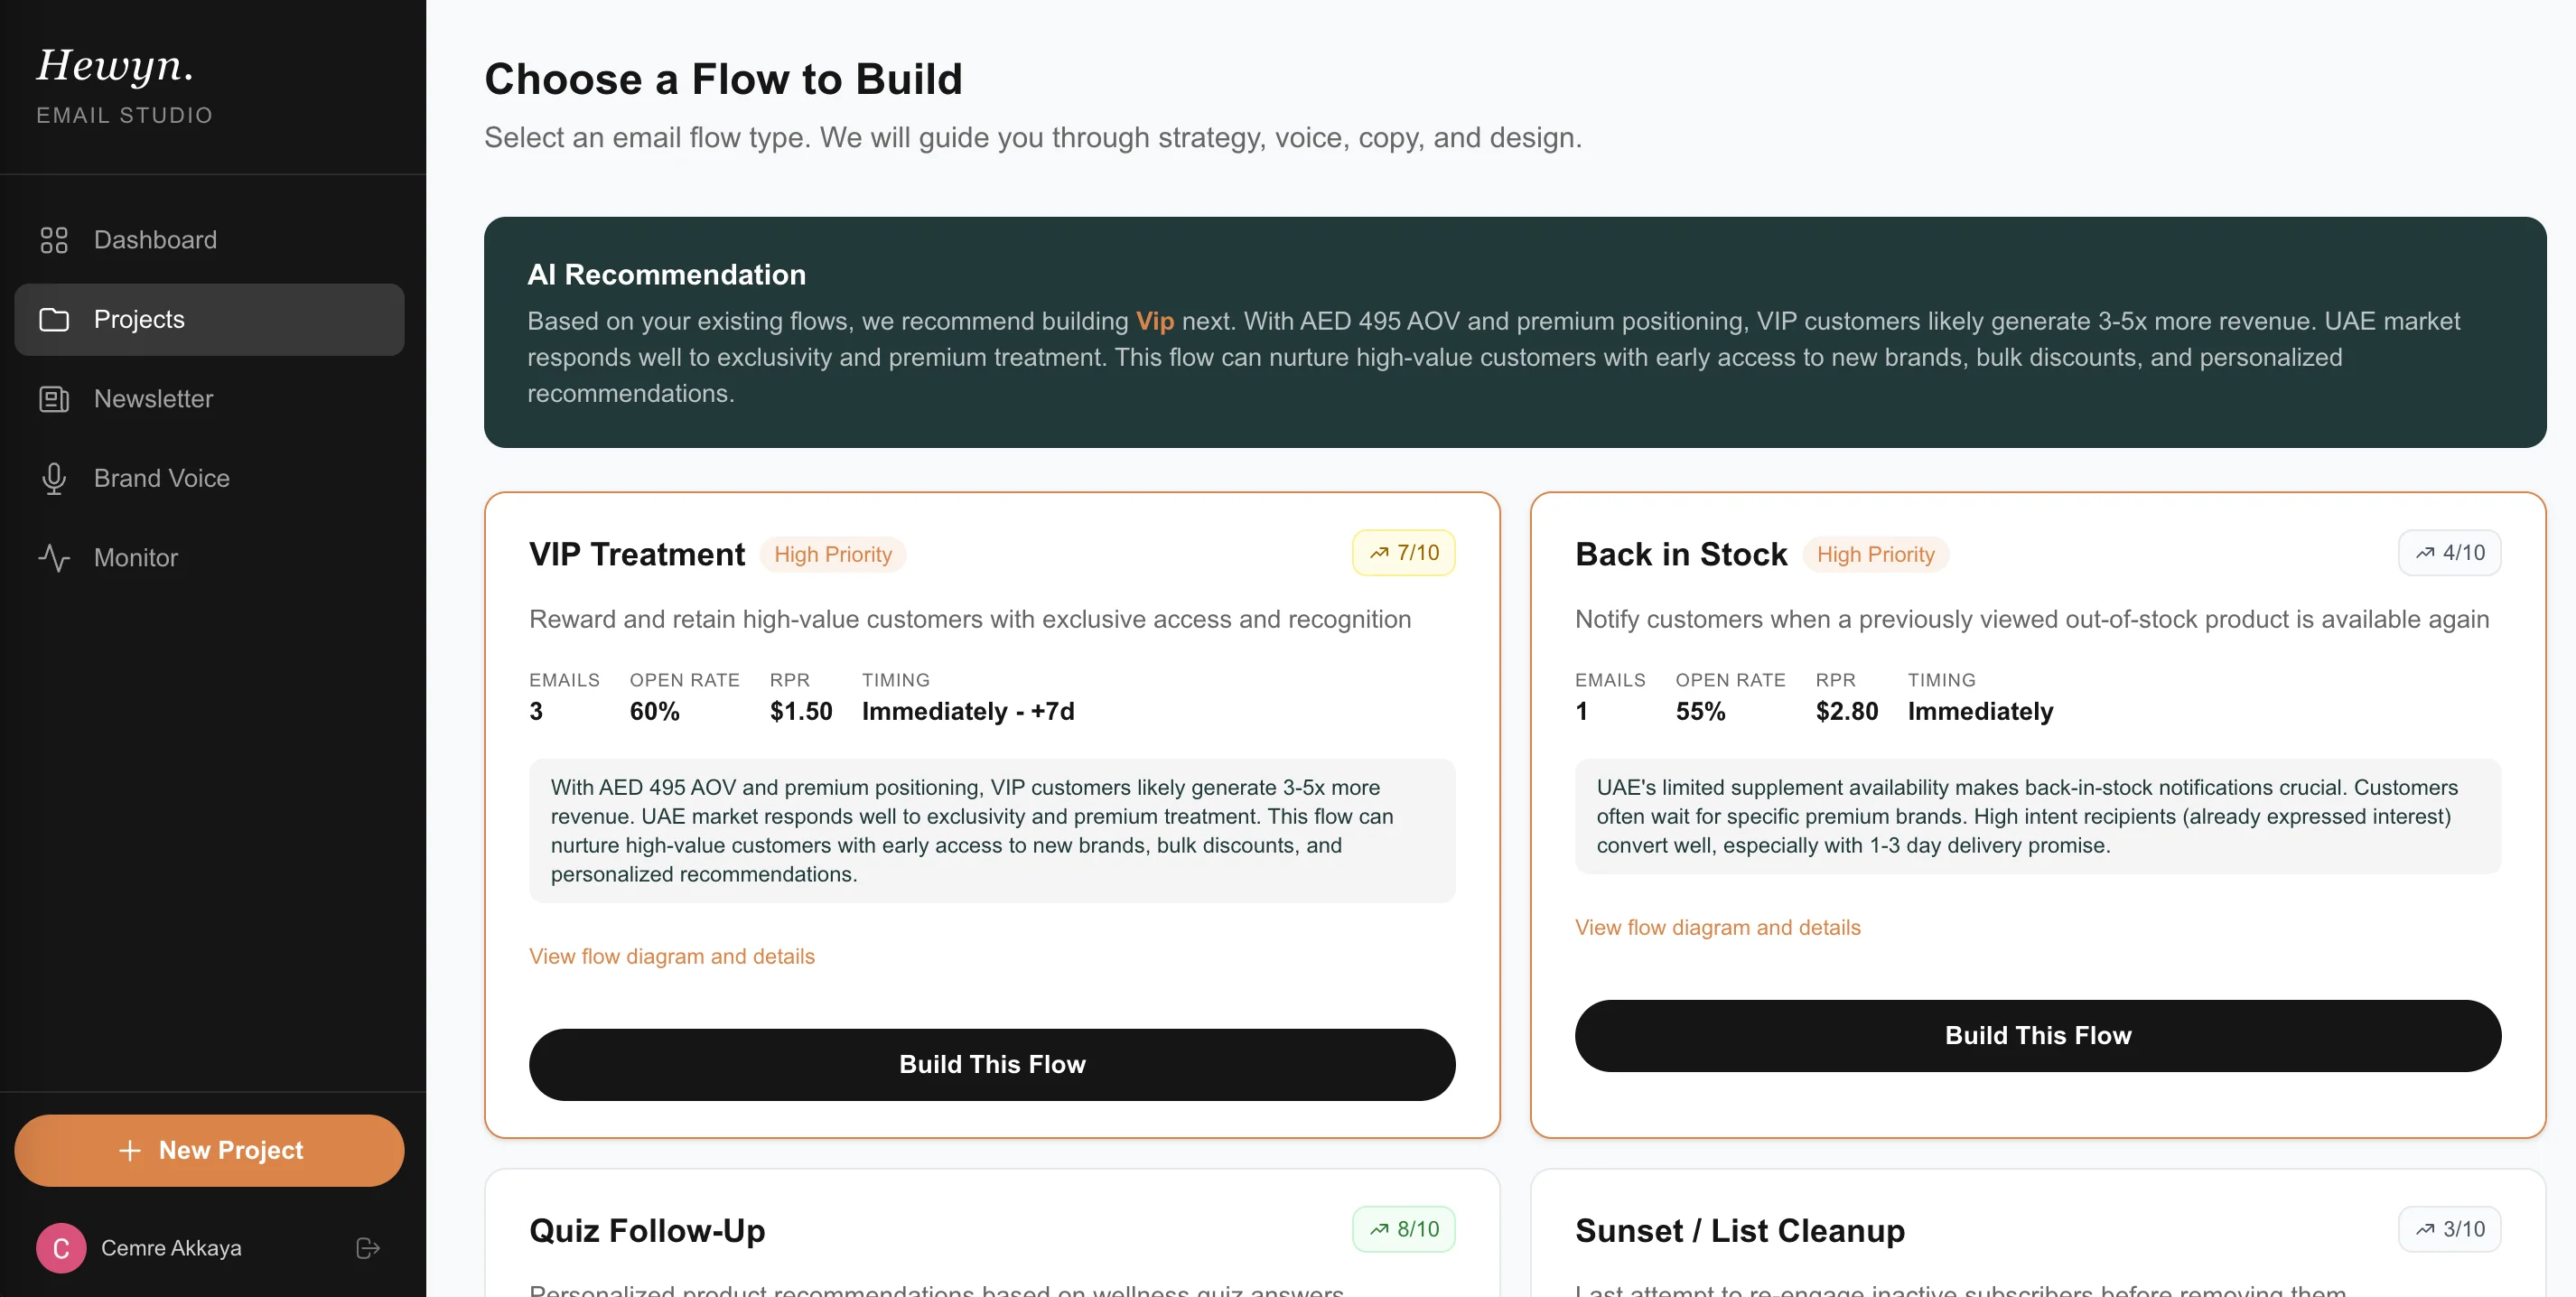
Task: Click the trend arrow in the 7/10 badge
Action: (1381, 552)
